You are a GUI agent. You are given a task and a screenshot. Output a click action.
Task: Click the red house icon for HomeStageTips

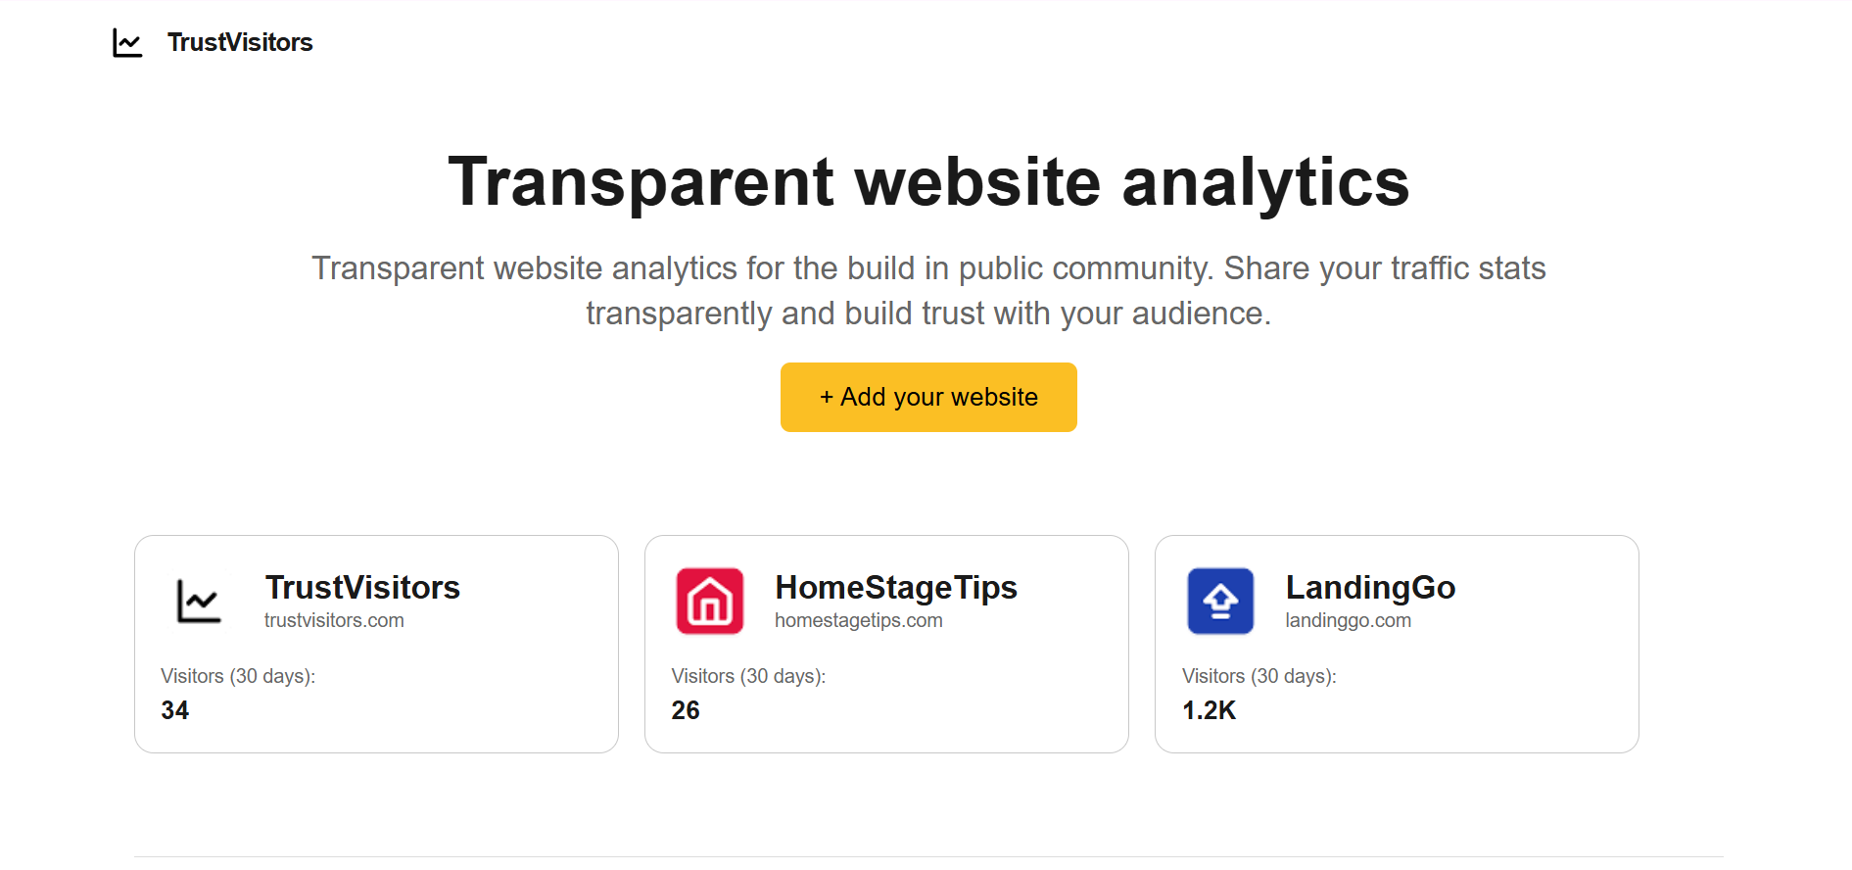point(709,601)
